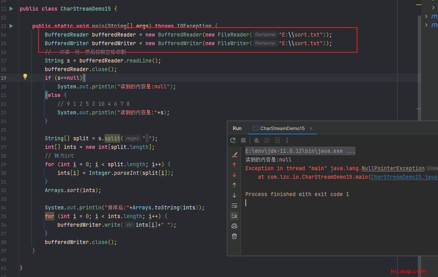The image size is (438, 277).
Task: Toggle scroll to end of console
Action: pyautogui.click(x=234, y=216)
